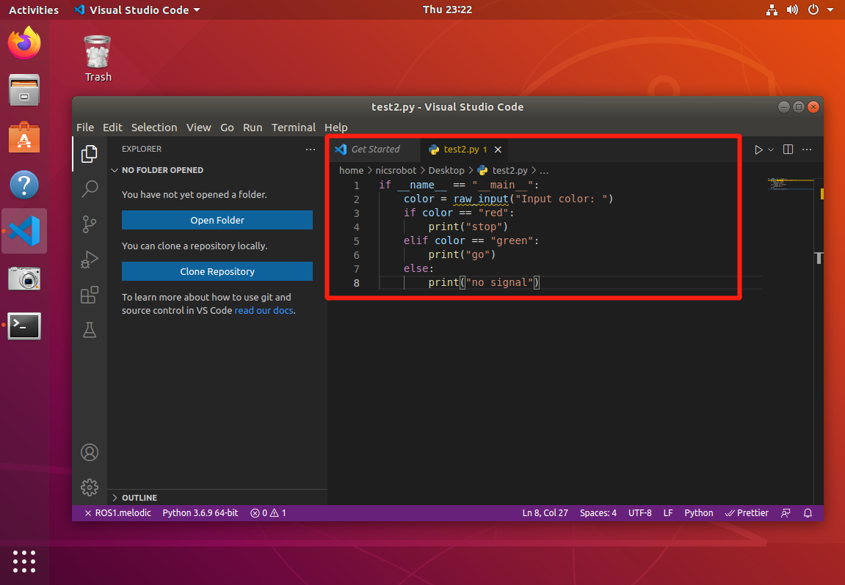Image resolution: width=845 pixels, height=585 pixels.
Task: Place cursor on line 8 print statement
Action: (x=484, y=282)
